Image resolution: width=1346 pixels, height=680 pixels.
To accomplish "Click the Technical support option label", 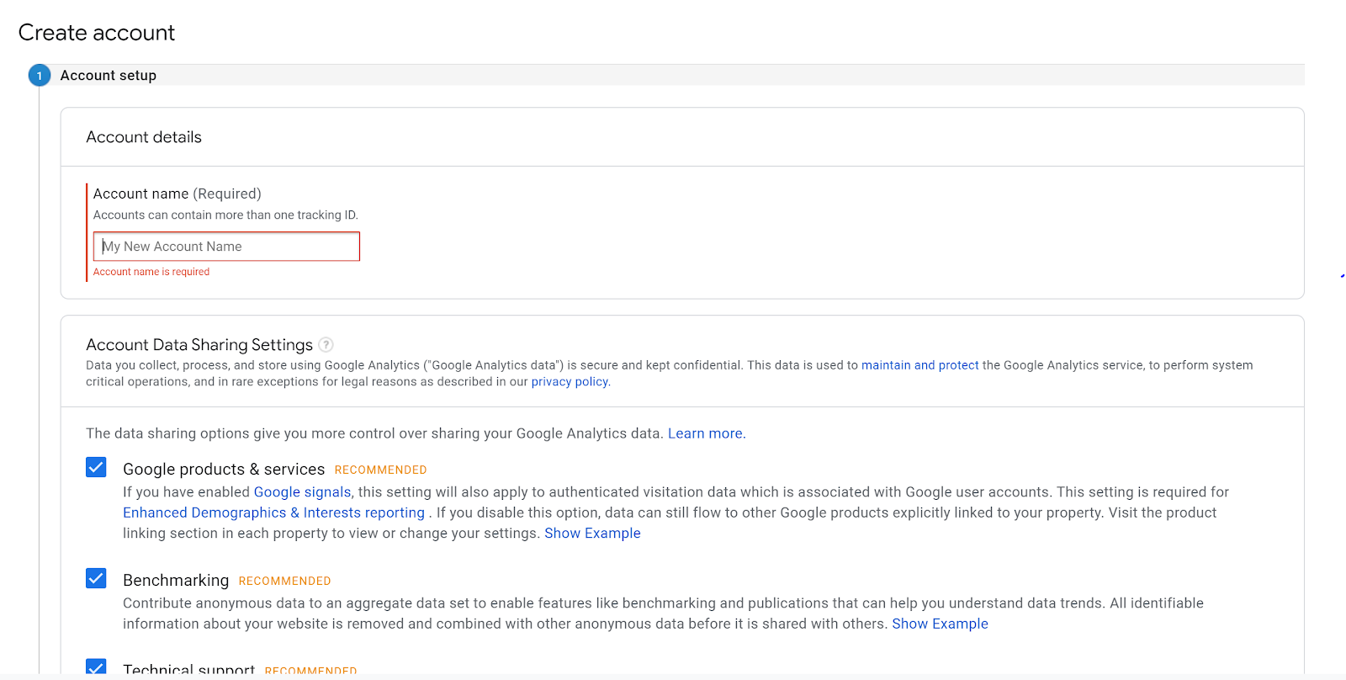I will point(188,670).
